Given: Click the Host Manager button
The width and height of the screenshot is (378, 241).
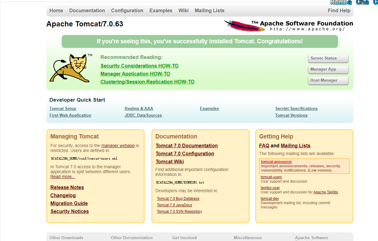Looking at the screenshot, I should (328, 80).
